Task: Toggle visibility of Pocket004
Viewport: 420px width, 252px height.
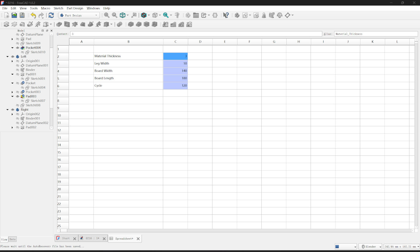Action: point(17,48)
